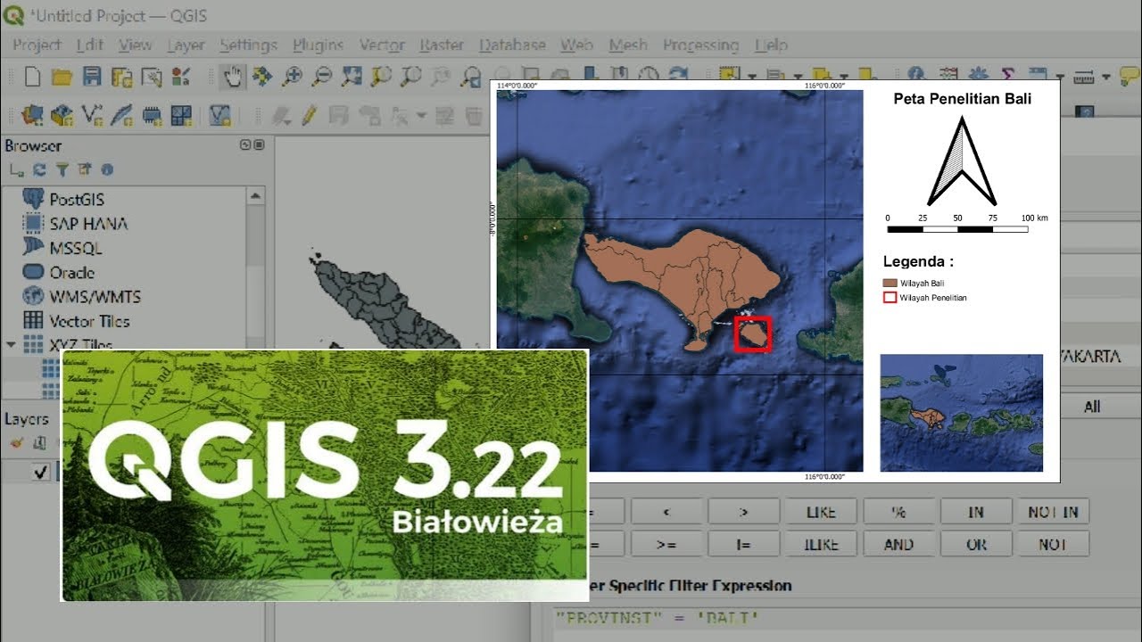Toggle Editing with the yellow pencil icon
Image resolution: width=1142 pixels, height=642 pixels.
[310, 115]
